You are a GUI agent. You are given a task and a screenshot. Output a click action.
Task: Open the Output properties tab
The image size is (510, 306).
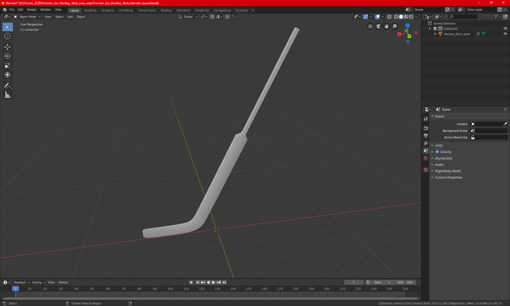pyautogui.click(x=426, y=135)
